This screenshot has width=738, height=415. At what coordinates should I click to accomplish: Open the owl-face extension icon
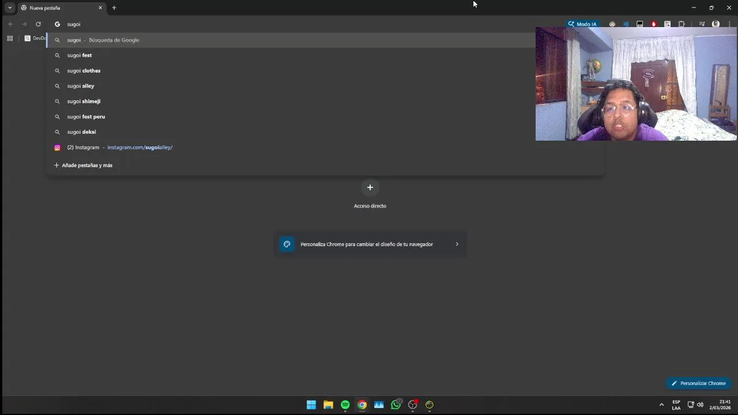tap(612, 24)
